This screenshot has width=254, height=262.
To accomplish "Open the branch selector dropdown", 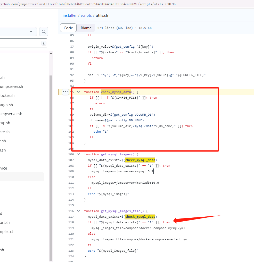I will (18, 32).
